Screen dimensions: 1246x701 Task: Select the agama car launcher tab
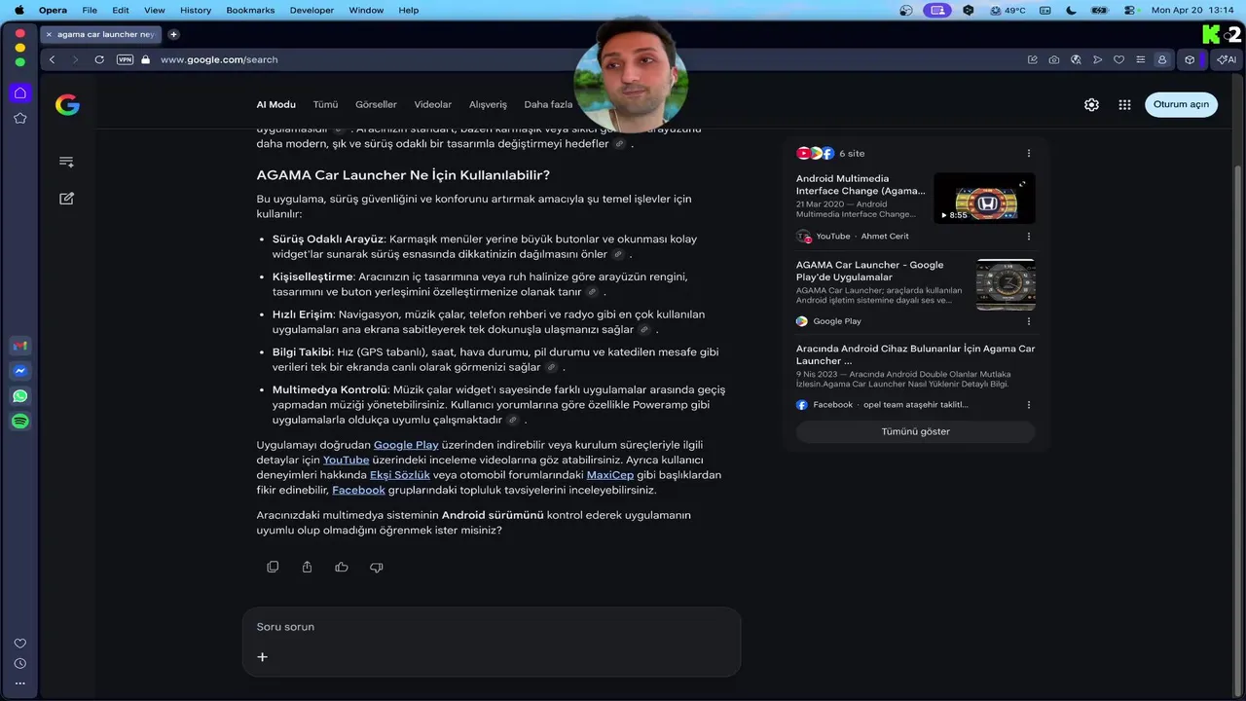tap(101, 34)
